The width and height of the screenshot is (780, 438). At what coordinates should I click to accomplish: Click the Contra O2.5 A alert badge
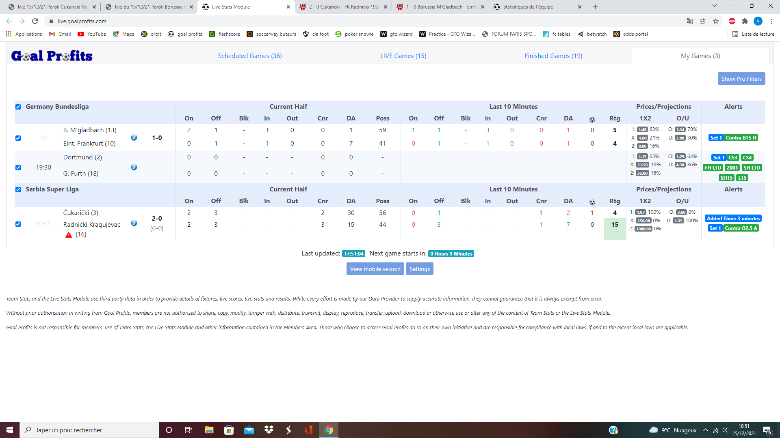coord(741,228)
